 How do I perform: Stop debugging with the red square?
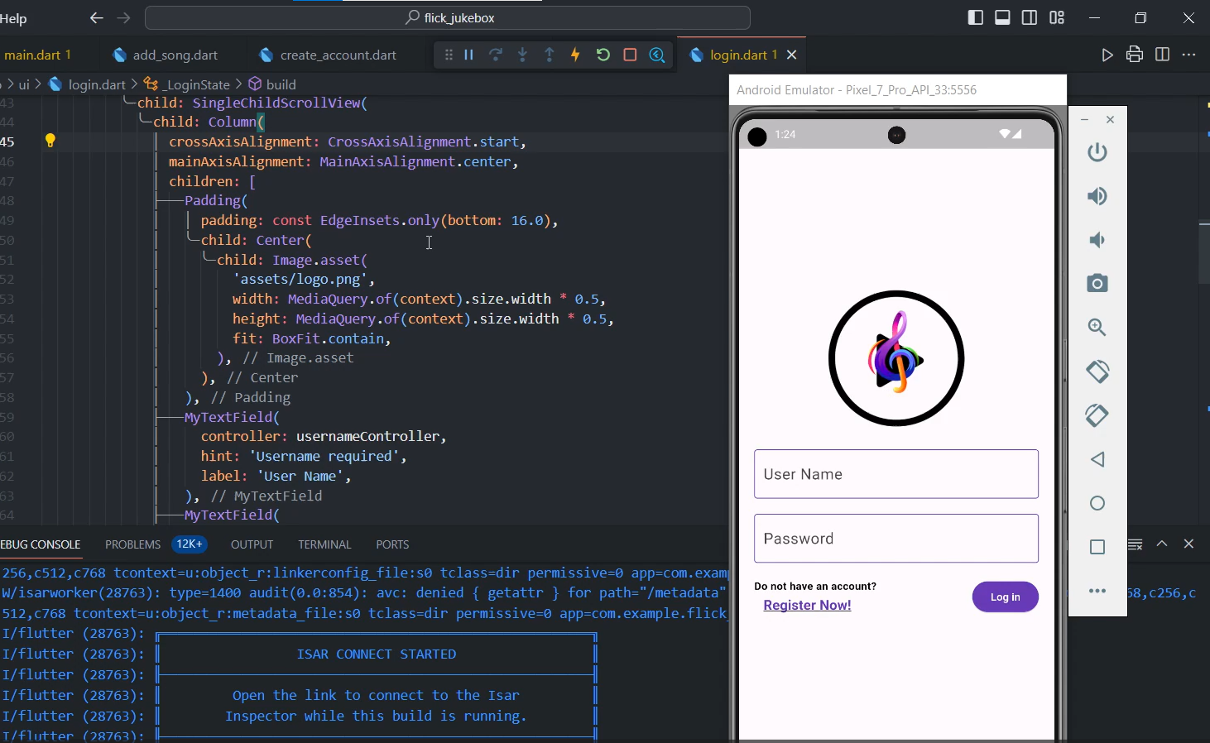click(x=630, y=55)
